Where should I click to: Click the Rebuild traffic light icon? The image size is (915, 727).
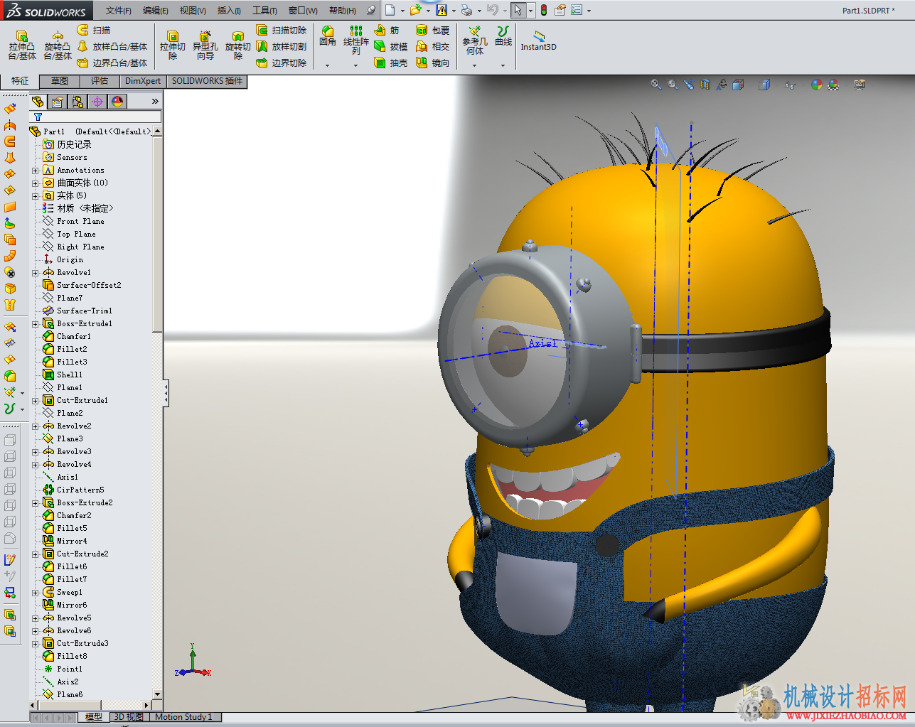544,10
